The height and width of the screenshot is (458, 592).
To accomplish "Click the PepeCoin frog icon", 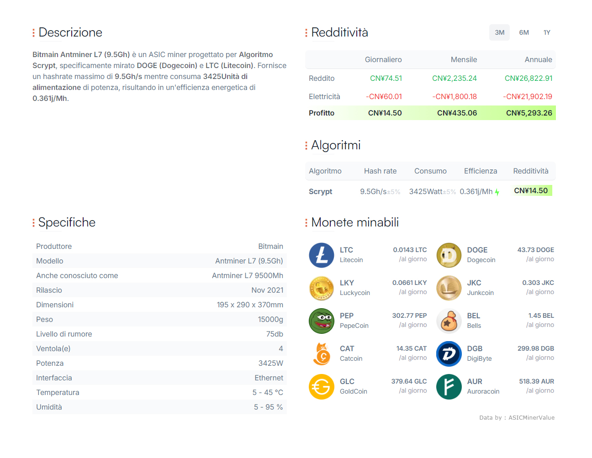I will pyautogui.click(x=322, y=321).
